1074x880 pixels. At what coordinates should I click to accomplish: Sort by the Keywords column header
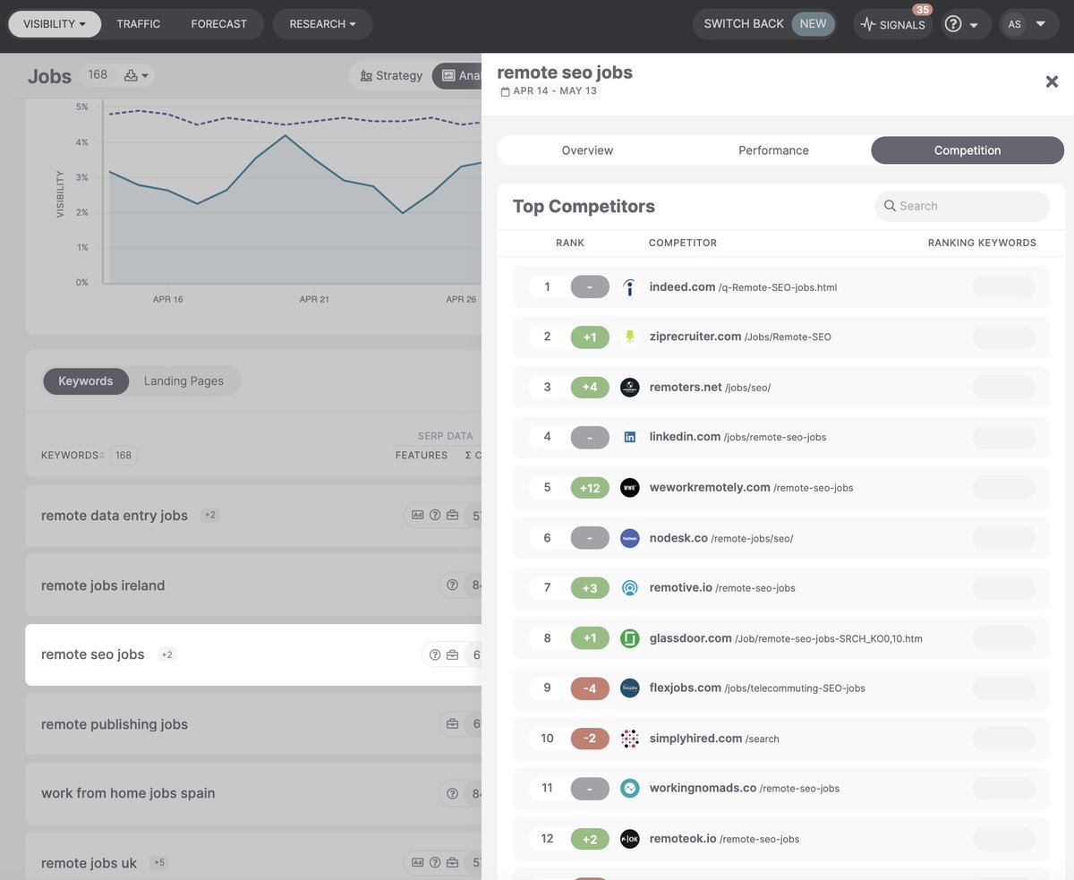(x=73, y=456)
